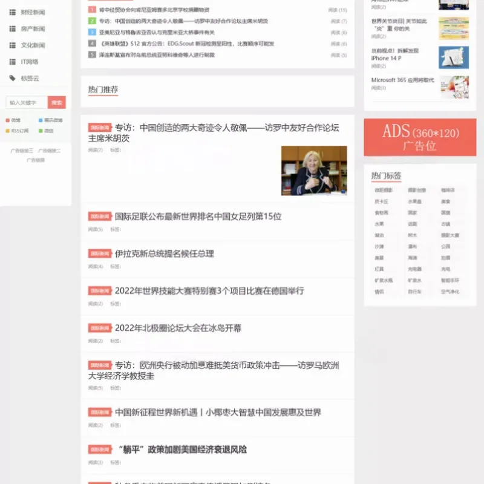Select the 公园 hot tag
Viewport: 484px width, 484px height.
click(445, 247)
